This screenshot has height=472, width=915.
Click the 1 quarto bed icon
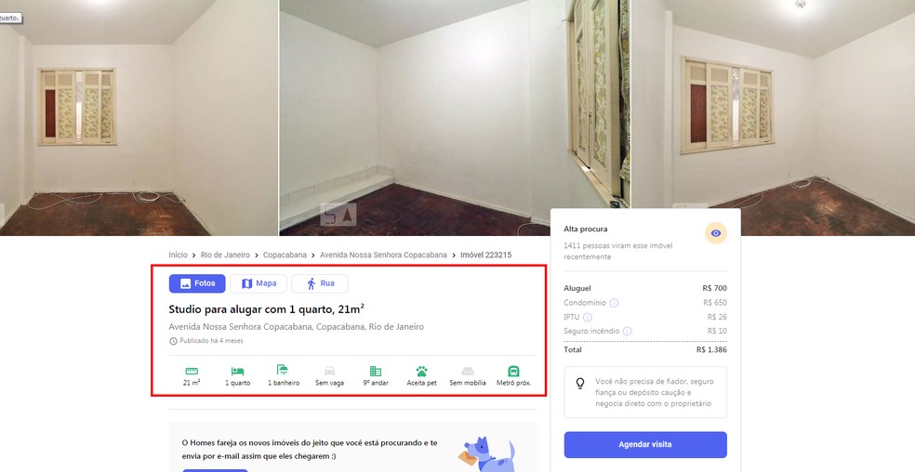(237, 371)
